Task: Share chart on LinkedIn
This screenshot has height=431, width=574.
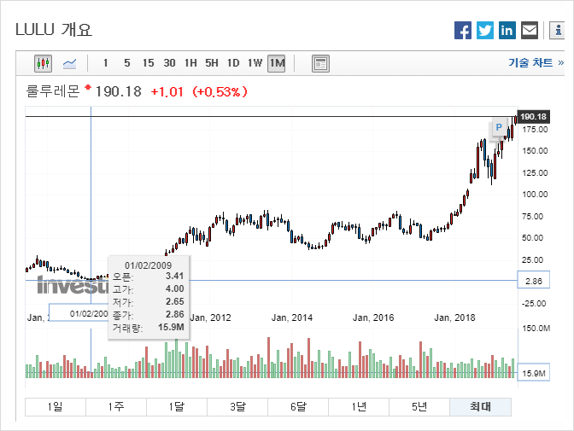Action: point(507,30)
